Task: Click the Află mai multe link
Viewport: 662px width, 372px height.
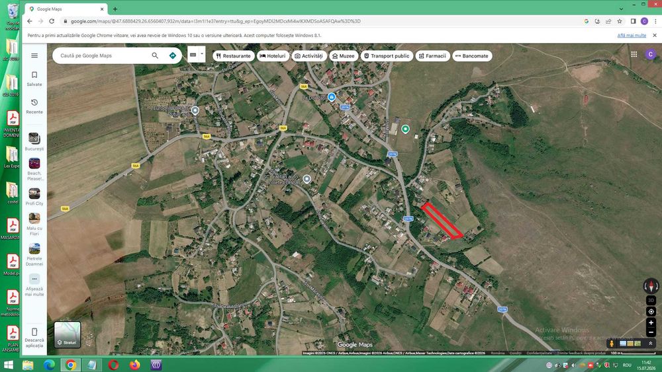Action: pos(632,36)
